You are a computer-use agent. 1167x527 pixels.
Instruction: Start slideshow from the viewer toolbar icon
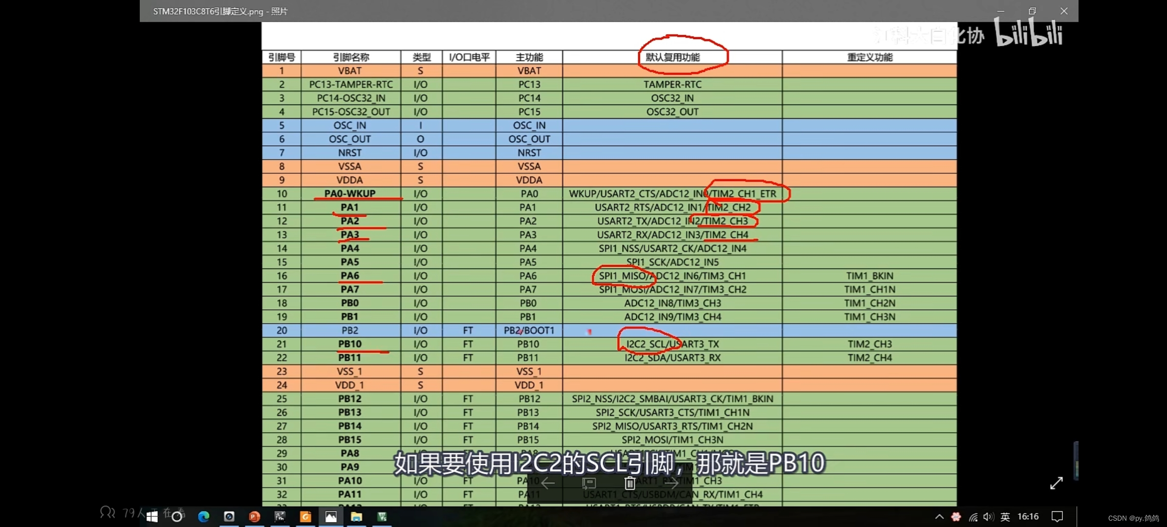(x=589, y=483)
